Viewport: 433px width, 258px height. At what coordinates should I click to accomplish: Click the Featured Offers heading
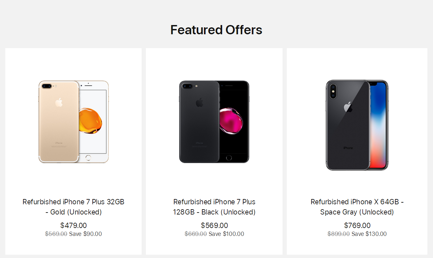click(x=216, y=30)
